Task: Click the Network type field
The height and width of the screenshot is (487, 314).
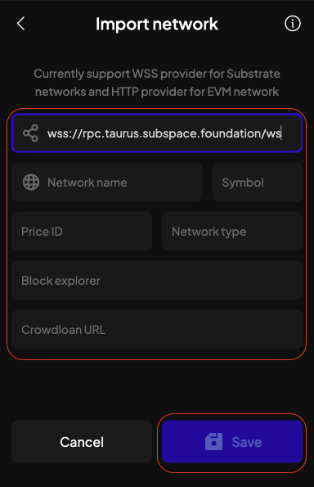Action: [232, 232]
